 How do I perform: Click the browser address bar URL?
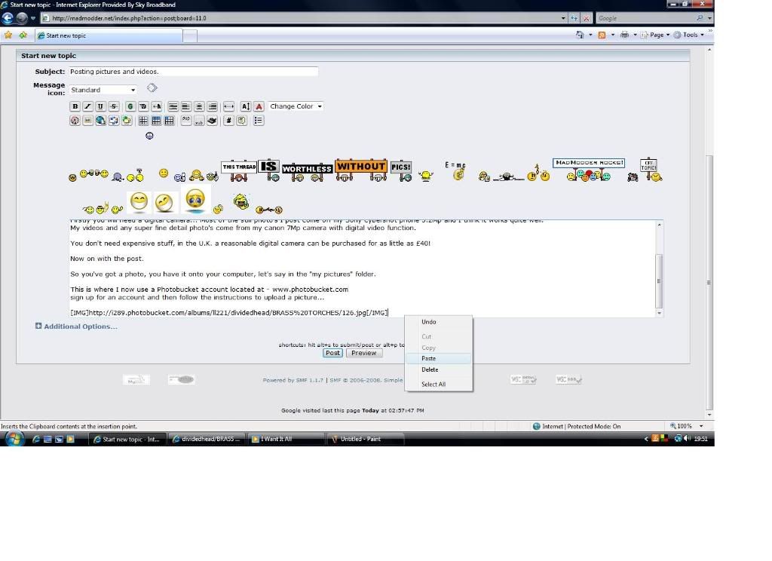300,18
